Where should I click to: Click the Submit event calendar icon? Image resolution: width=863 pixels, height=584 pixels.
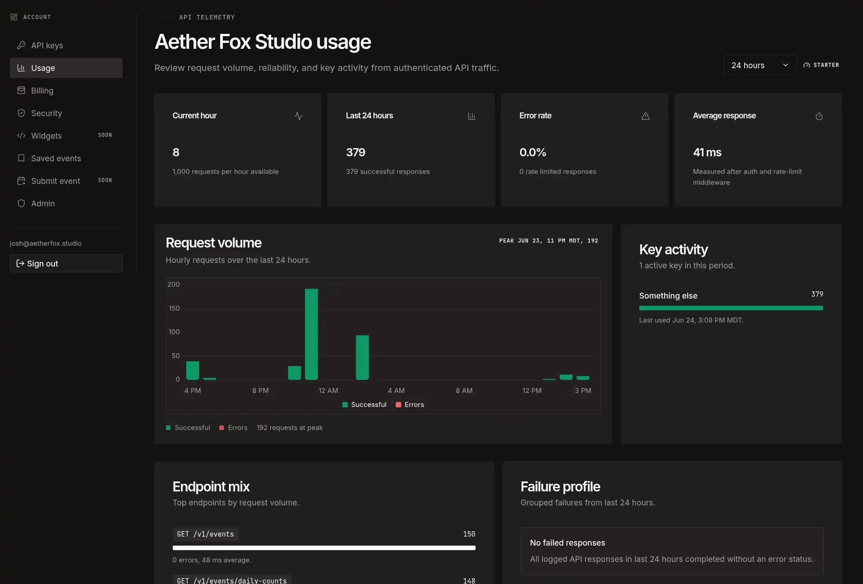[21, 181]
